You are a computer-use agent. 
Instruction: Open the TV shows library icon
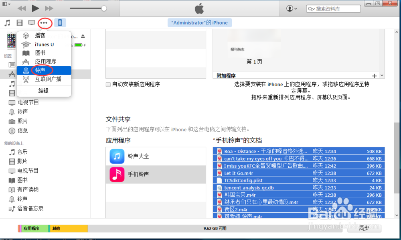(31, 23)
